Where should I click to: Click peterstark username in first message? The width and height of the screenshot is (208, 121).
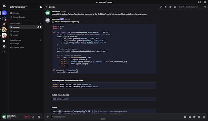[56, 12]
